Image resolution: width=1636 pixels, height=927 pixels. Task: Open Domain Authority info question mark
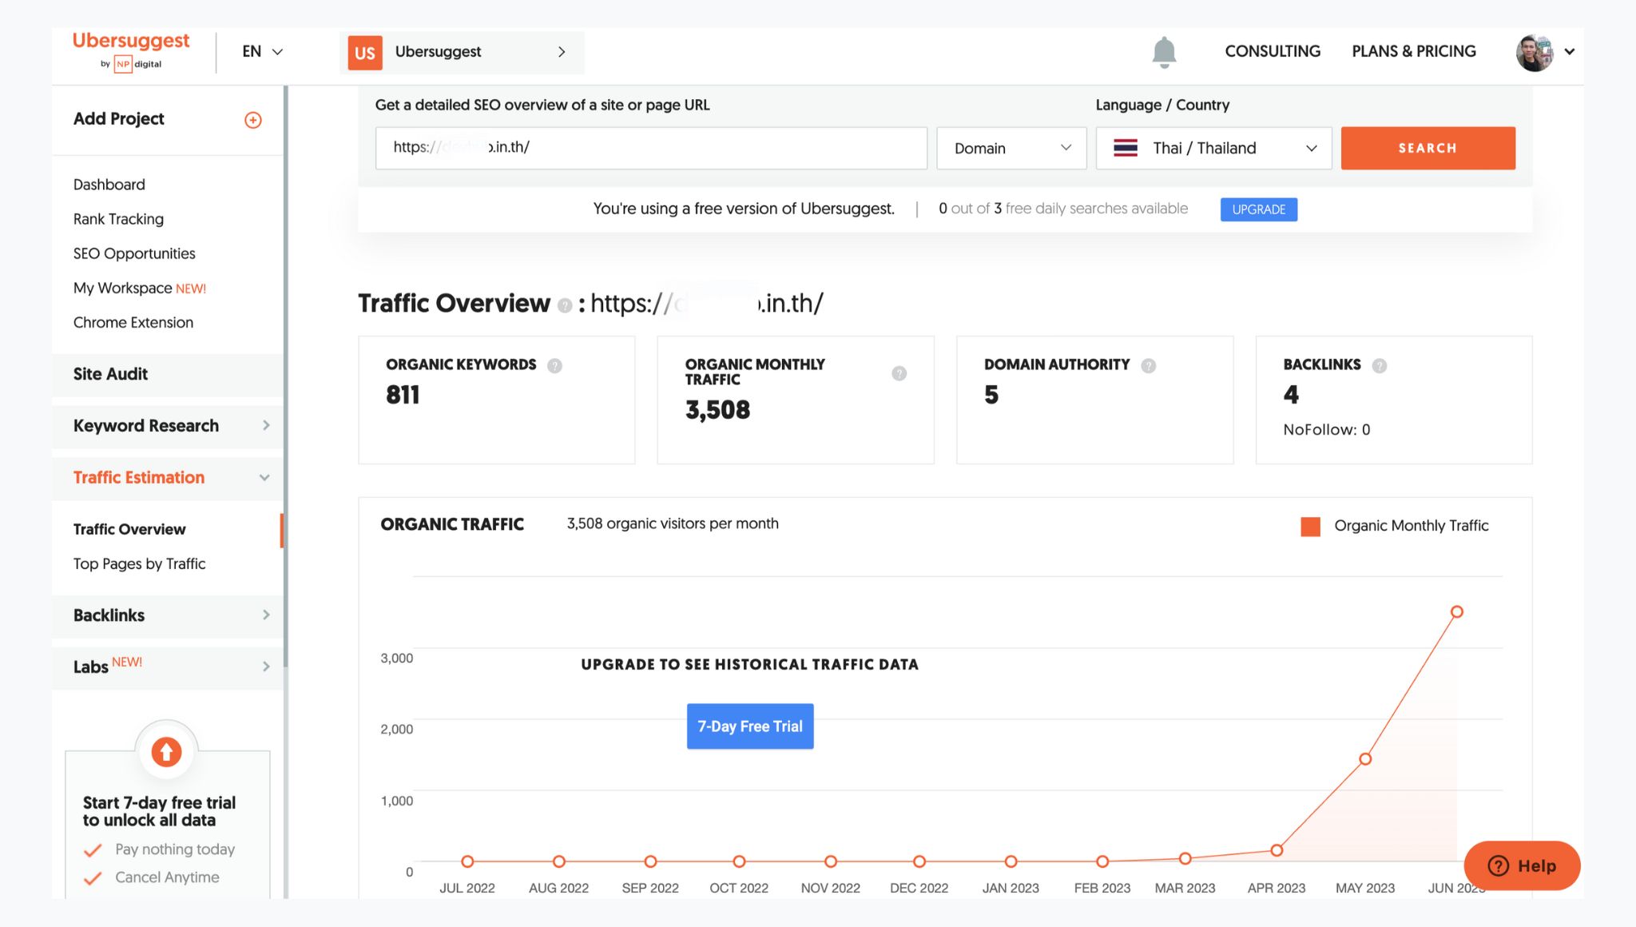[1148, 365]
